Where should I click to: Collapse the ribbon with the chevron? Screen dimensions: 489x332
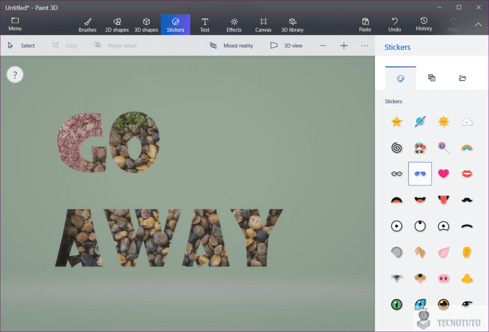point(478,24)
